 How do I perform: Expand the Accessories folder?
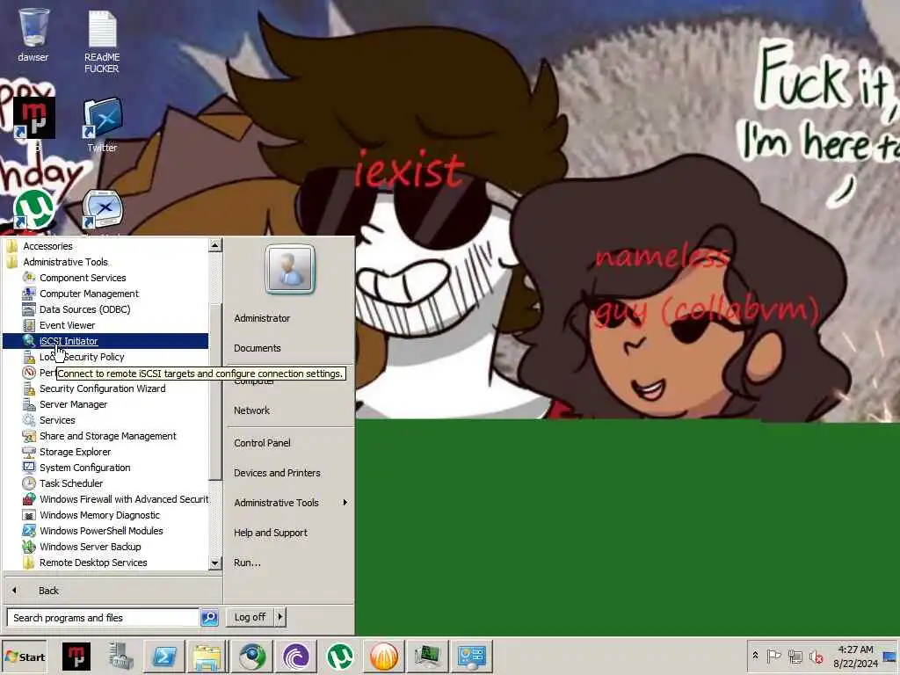pos(47,246)
